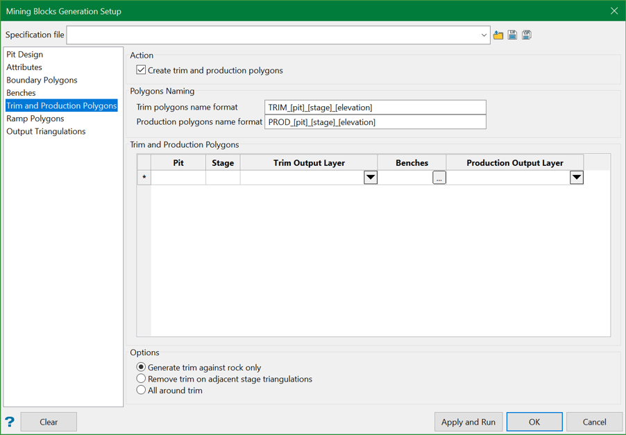Open the Output Triangulations section

click(46, 131)
